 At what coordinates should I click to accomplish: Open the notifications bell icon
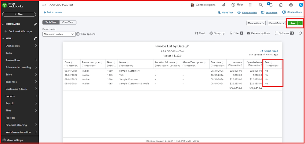(271, 5)
